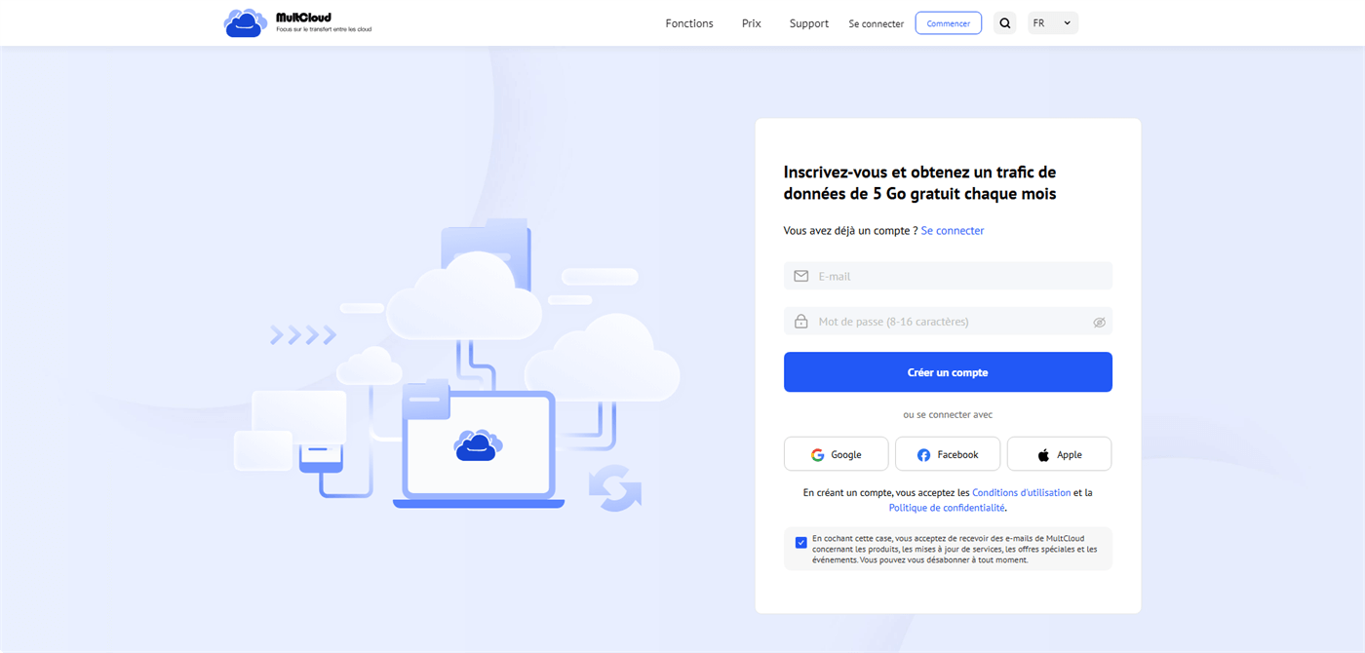
Task: Open the Conditions d'utilisation link
Action: (1021, 493)
